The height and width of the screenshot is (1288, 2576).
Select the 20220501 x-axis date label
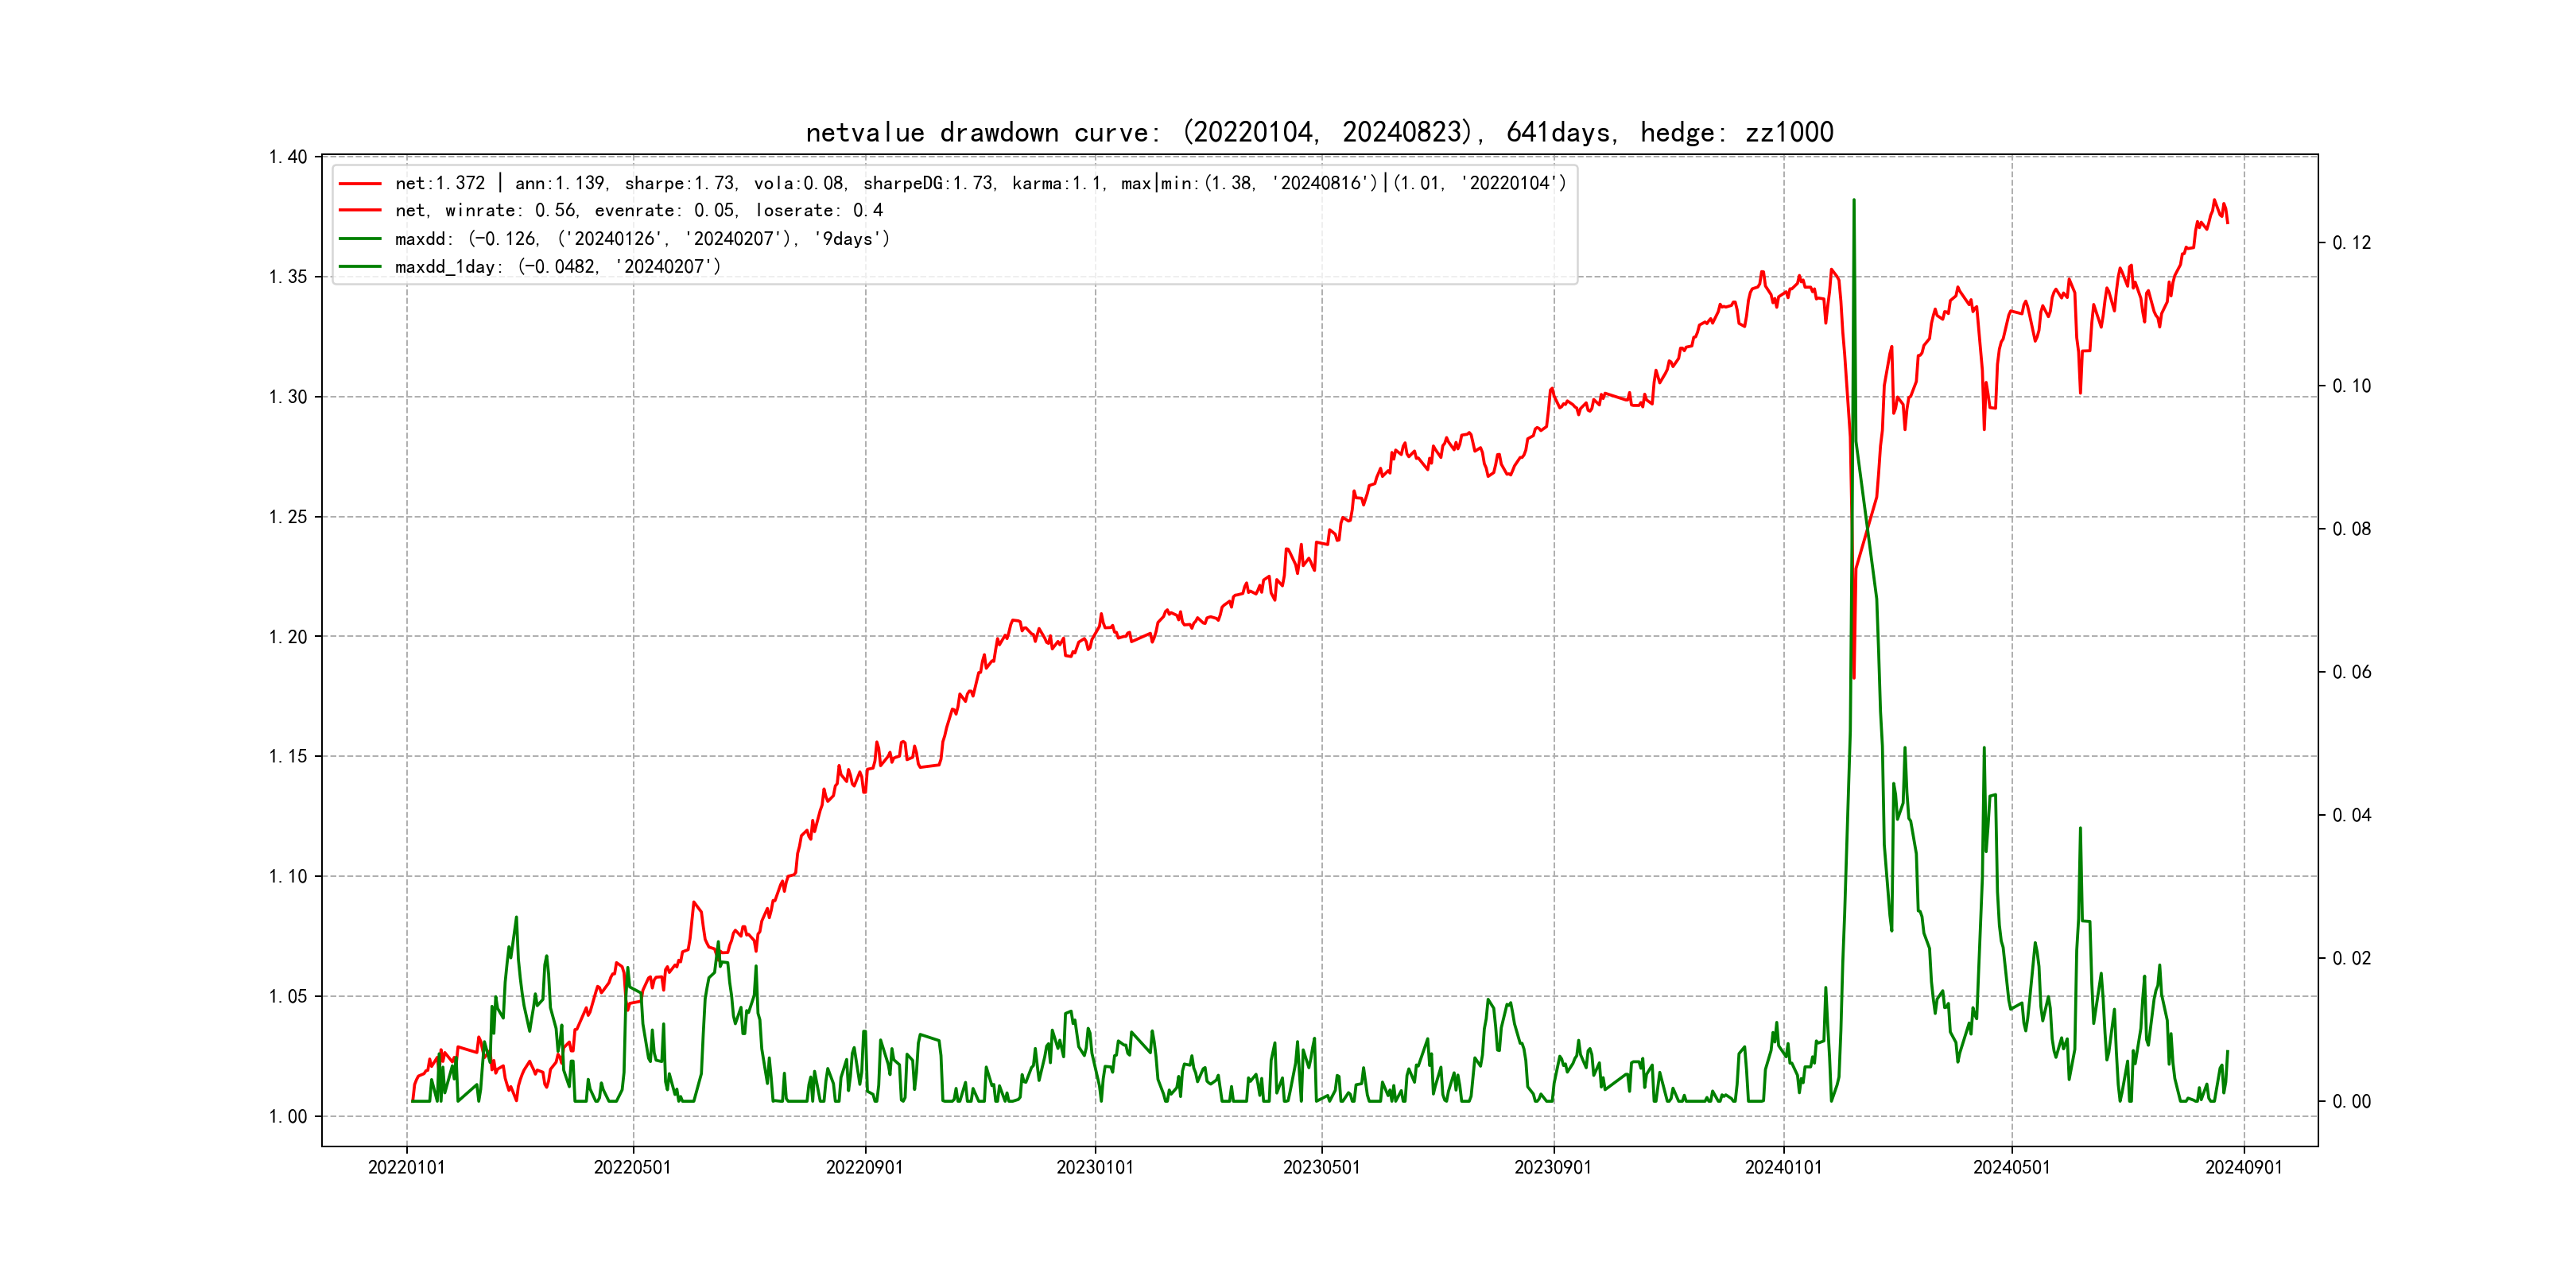click(x=632, y=1168)
